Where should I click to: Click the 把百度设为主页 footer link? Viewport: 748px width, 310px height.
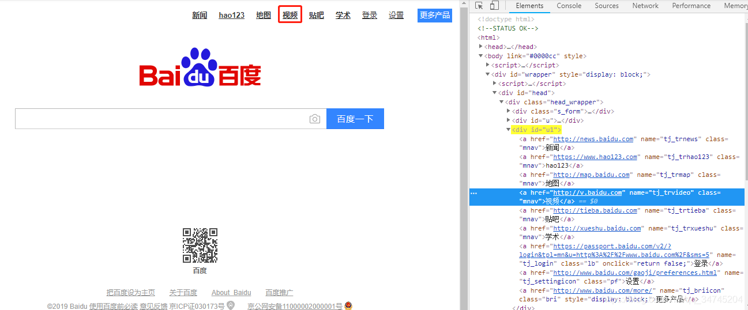point(131,293)
